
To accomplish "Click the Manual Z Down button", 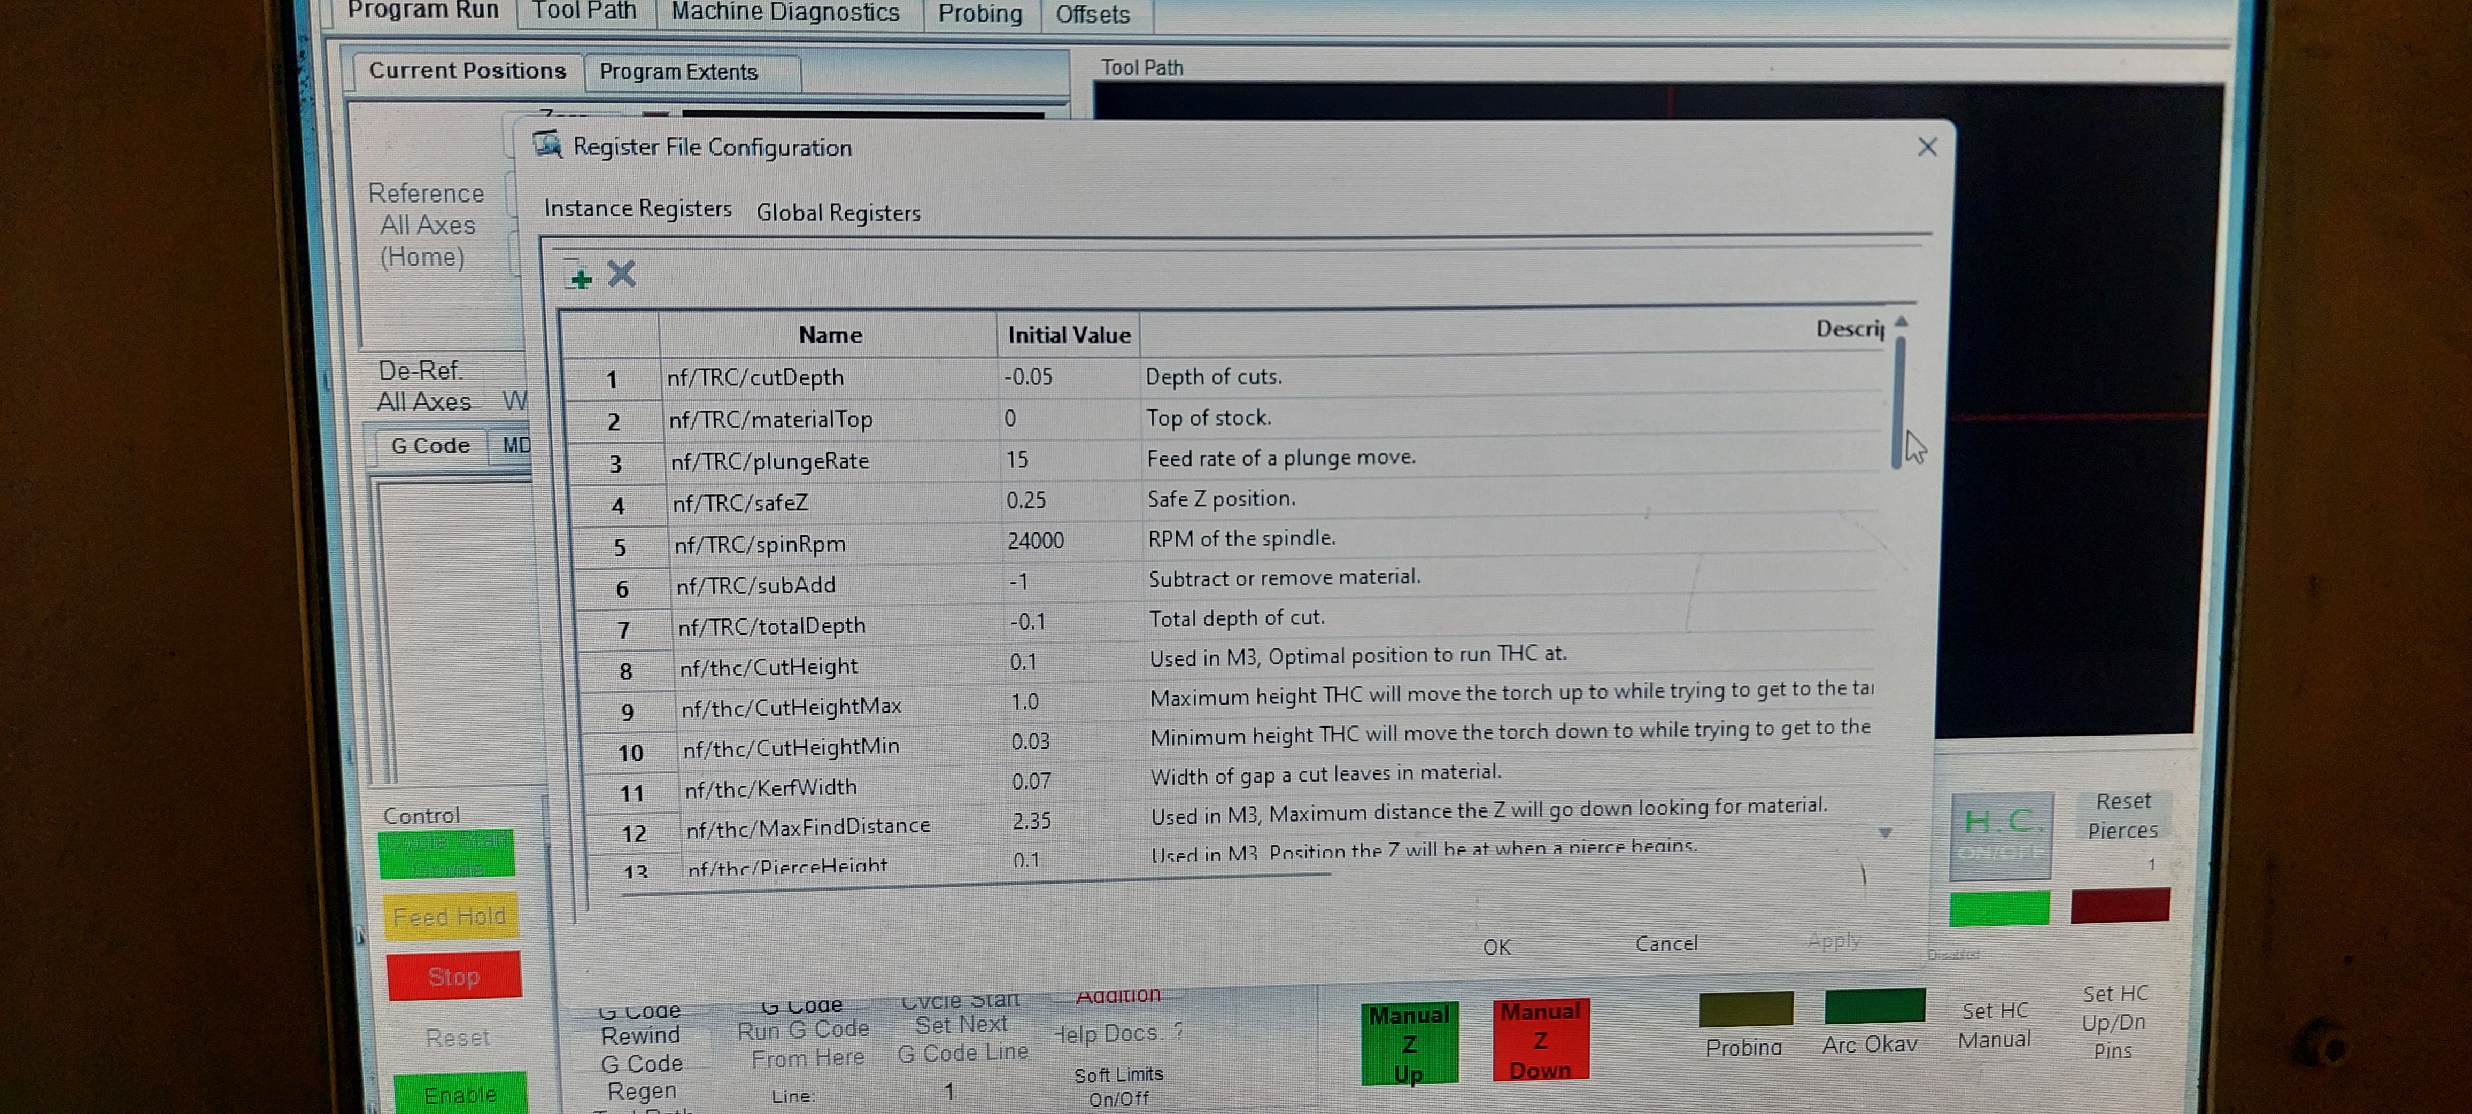I will tap(1540, 1041).
